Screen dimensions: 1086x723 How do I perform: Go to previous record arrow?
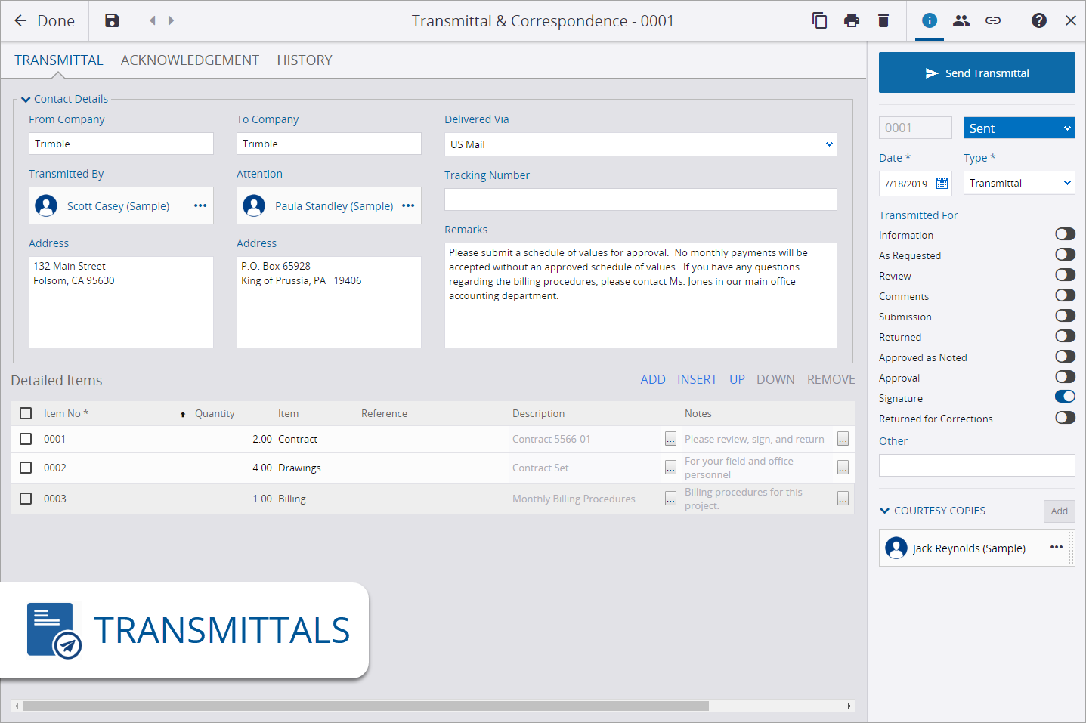click(x=153, y=20)
